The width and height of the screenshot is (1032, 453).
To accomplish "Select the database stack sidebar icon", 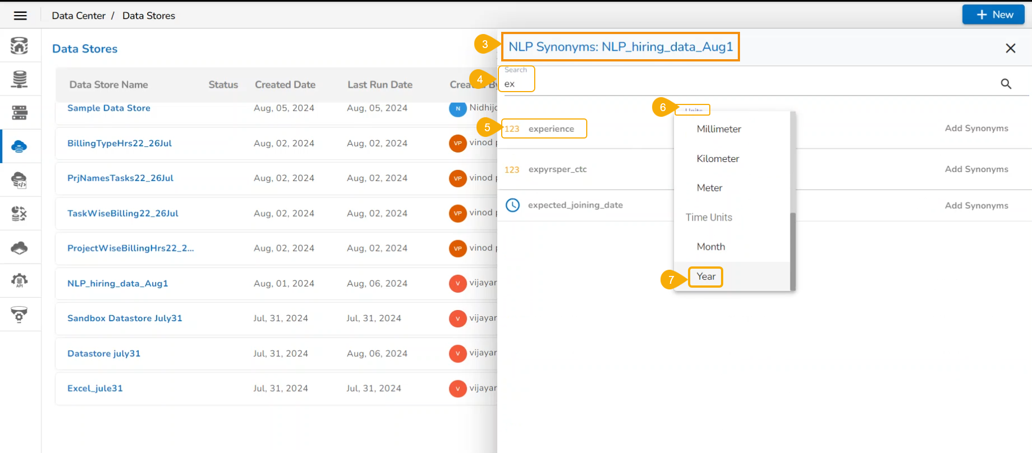I will click(19, 79).
